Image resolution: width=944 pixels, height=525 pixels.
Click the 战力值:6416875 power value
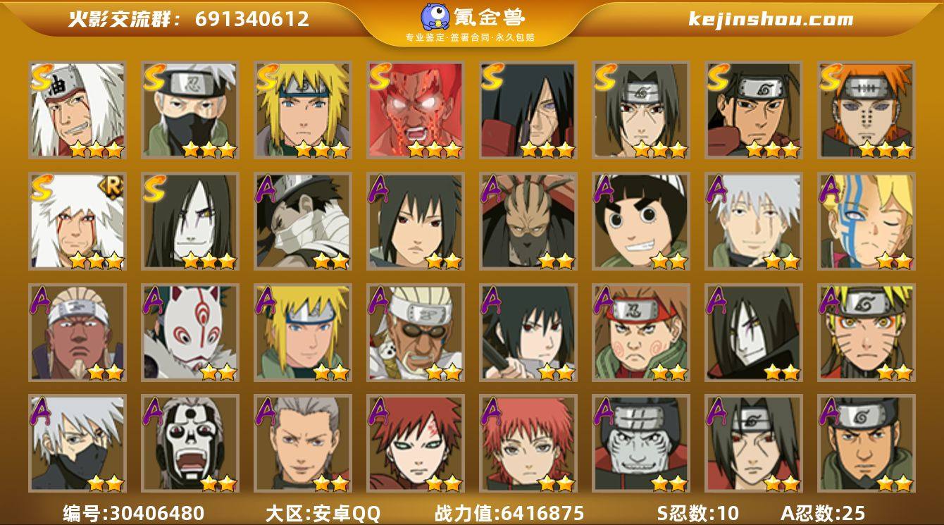(509, 513)
